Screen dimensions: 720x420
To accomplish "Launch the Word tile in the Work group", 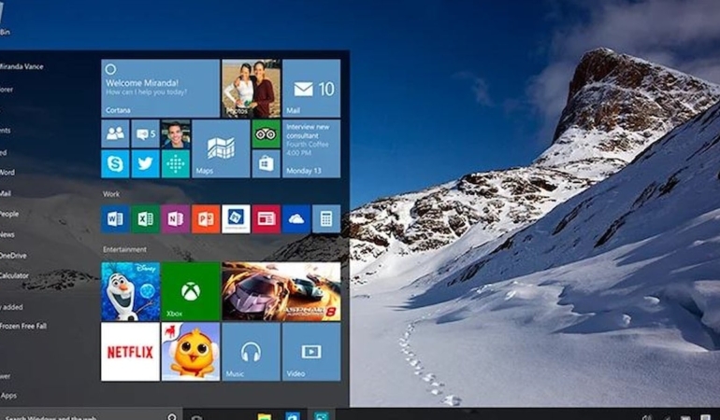I will pyautogui.click(x=115, y=218).
